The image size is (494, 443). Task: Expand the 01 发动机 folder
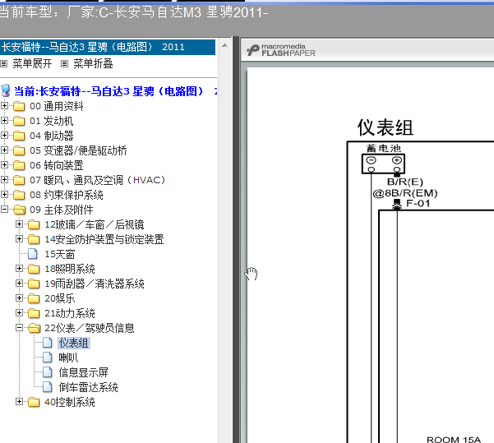click(4, 121)
